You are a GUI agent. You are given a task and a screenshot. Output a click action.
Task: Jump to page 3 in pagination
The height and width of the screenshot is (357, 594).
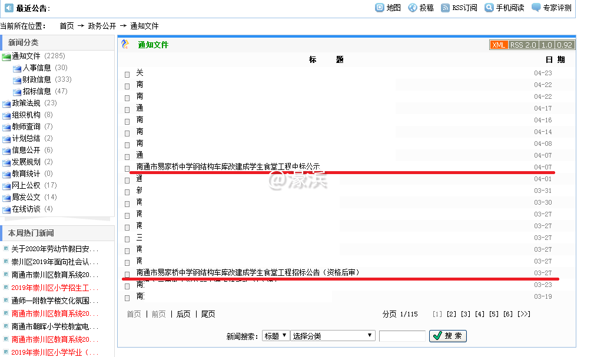[465, 314]
